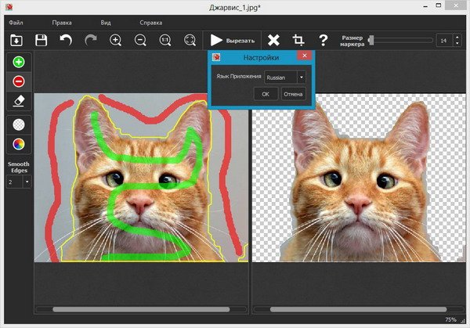Undo the last marker stroke

pyautogui.click(x=66, y=40)
